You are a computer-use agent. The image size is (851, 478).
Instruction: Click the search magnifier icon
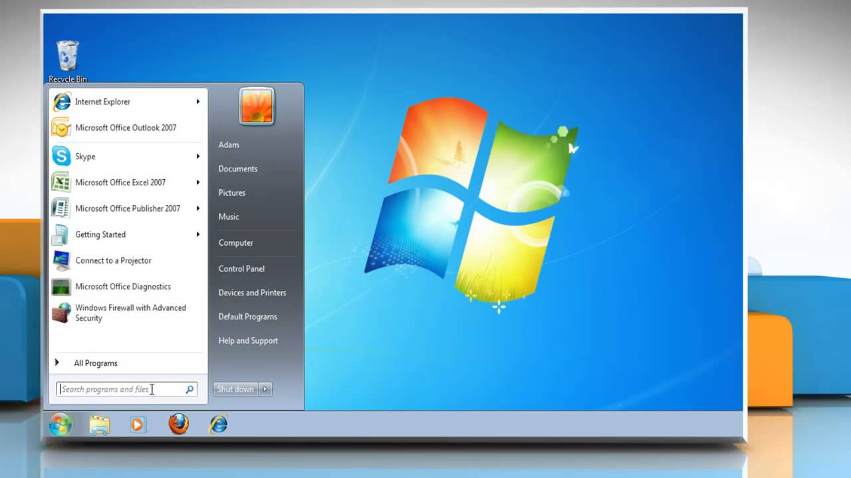[x=189, y=389]
